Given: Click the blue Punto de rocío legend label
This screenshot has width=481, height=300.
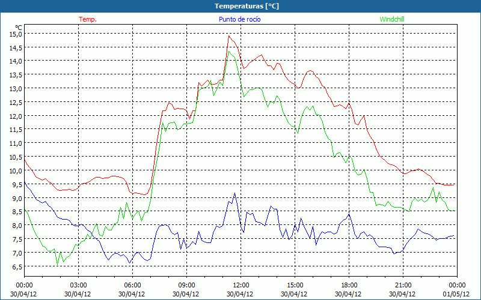Looking at the screenshot, I should (239, 19).
